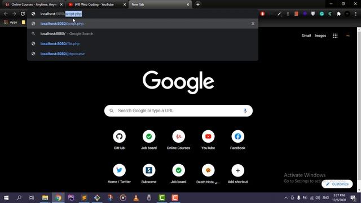Open a new tab with plus button
This screenshot has width=361, height=203.
(198, 5)
